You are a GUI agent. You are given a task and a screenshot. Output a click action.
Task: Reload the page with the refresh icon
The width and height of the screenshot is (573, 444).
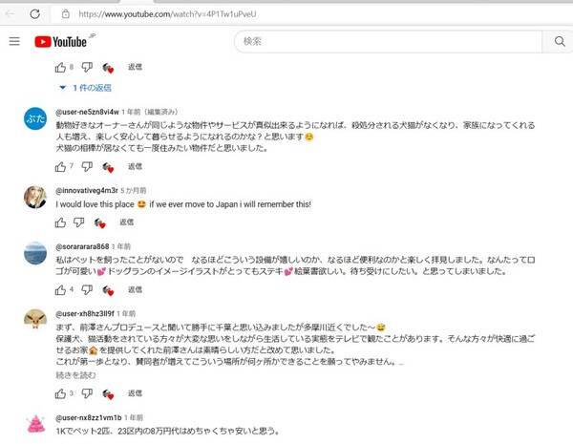coord(34,14)
